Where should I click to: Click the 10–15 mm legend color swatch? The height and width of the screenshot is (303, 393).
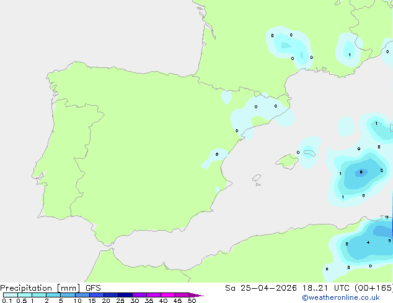pyautogui.click(x=82, y=295)
